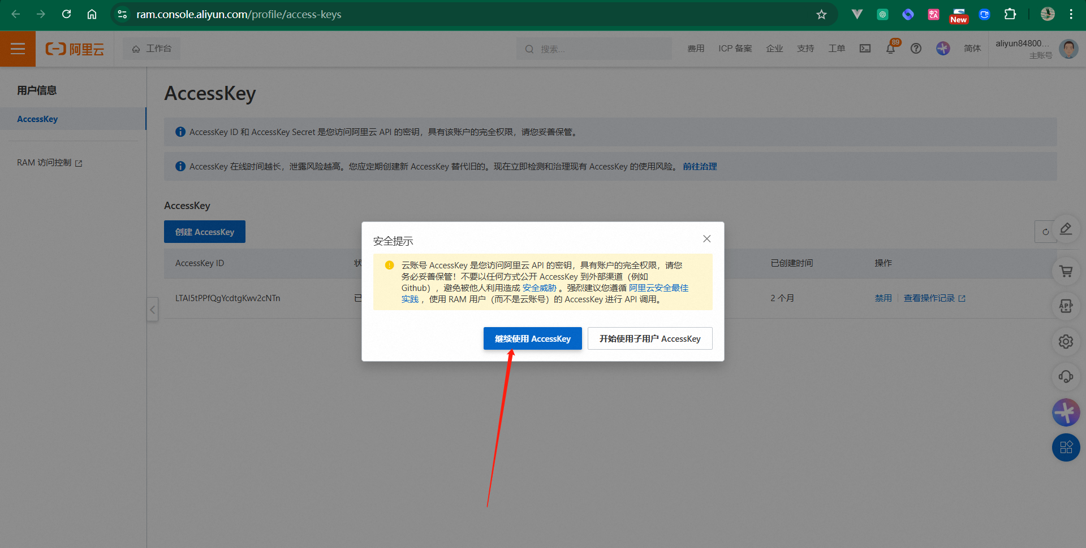The image size is (1086, 548).
Task: Click the browser back arrow
Action: tap(16, 14)
